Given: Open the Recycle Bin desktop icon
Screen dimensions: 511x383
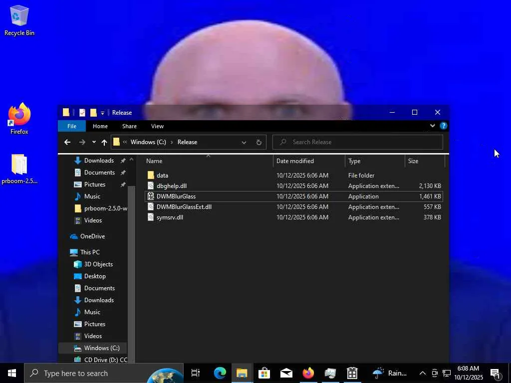Looking at the screenshot, I should pyautogui.click(x=19, y=20).
